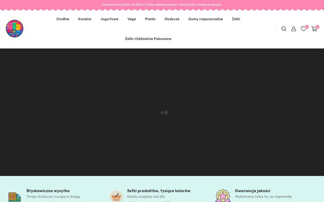Open the Pianki menu category
Image resolution: width=324 pixels, height=202 pixels.
tap(150, 19)
